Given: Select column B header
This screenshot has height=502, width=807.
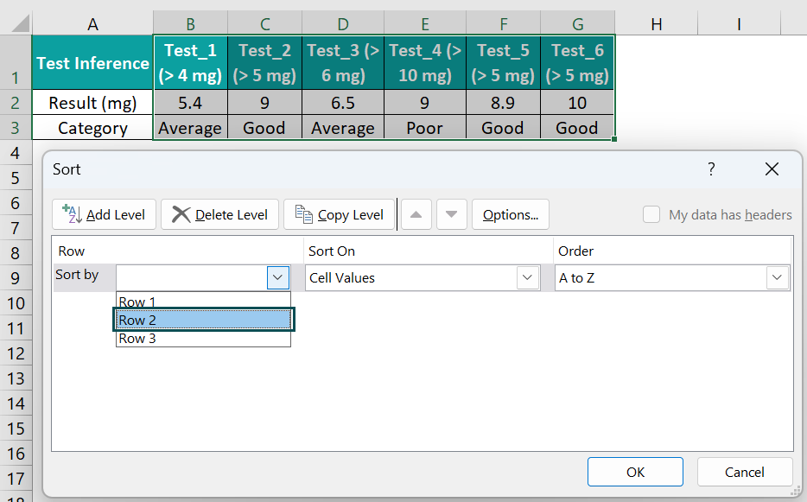Looking at the screenshot, I should click(190, 23).
